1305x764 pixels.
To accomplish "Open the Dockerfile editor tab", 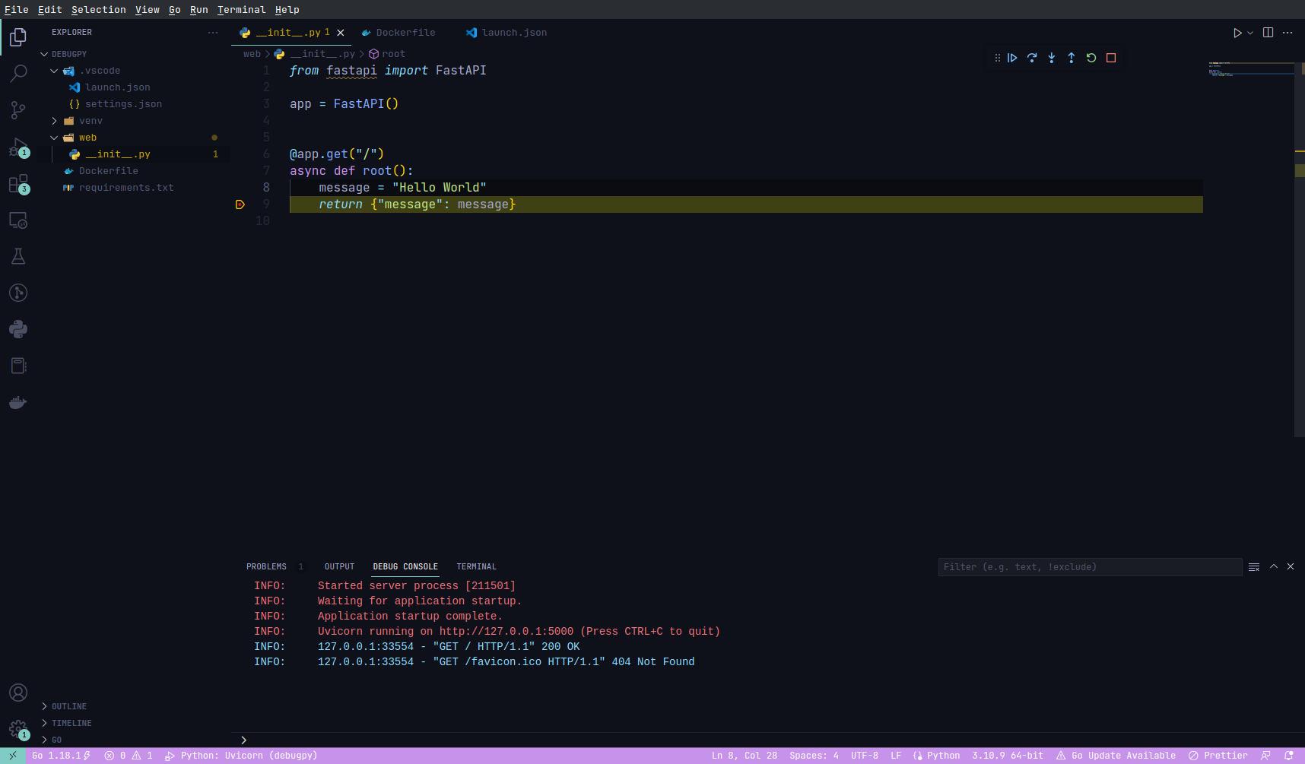I will click(x=405, y=33).
